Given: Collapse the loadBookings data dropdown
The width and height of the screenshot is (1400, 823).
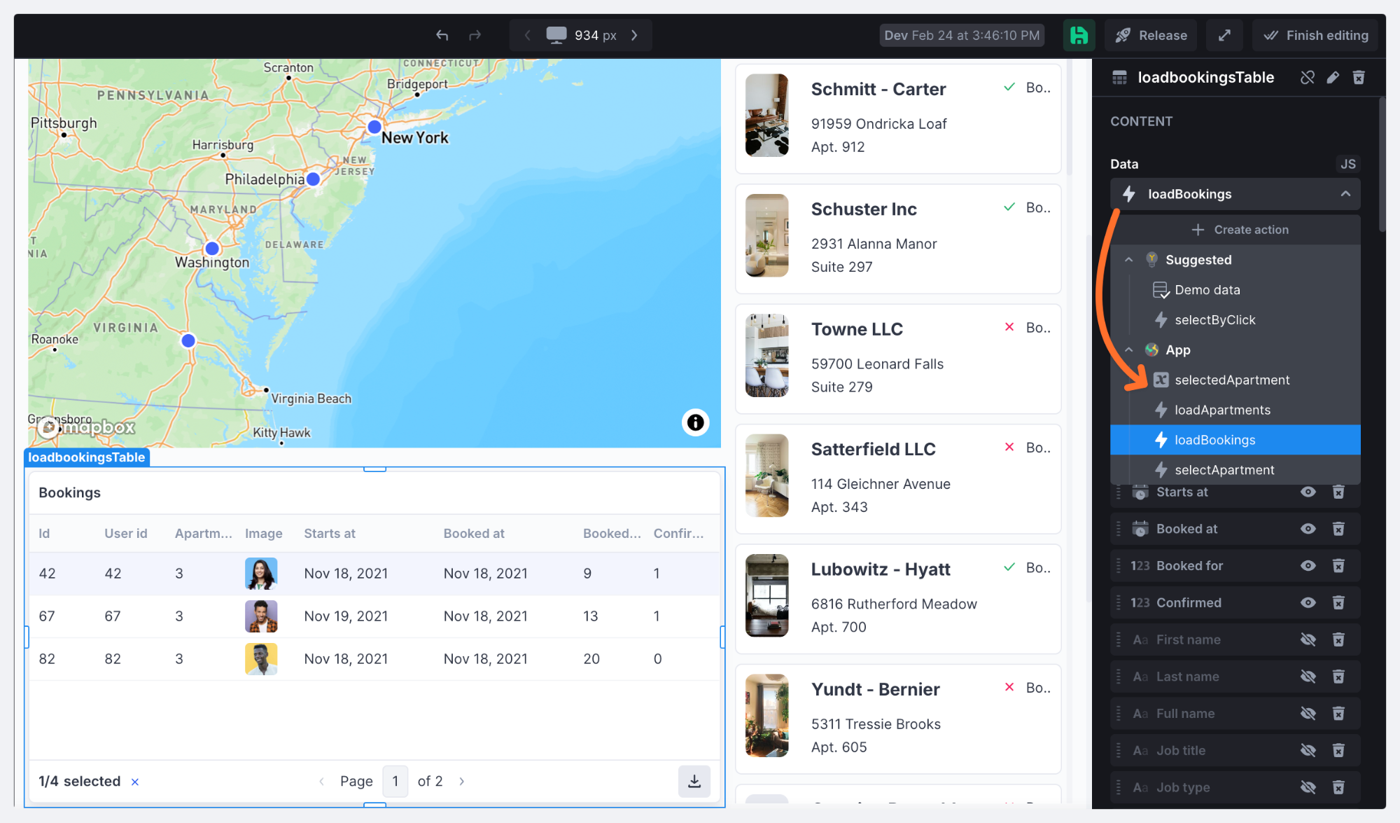Looking at the screenshot, I should 1345,194.
